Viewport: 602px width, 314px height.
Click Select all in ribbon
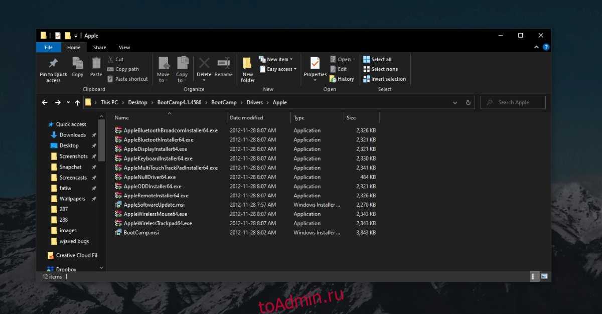tap(377, 59)
